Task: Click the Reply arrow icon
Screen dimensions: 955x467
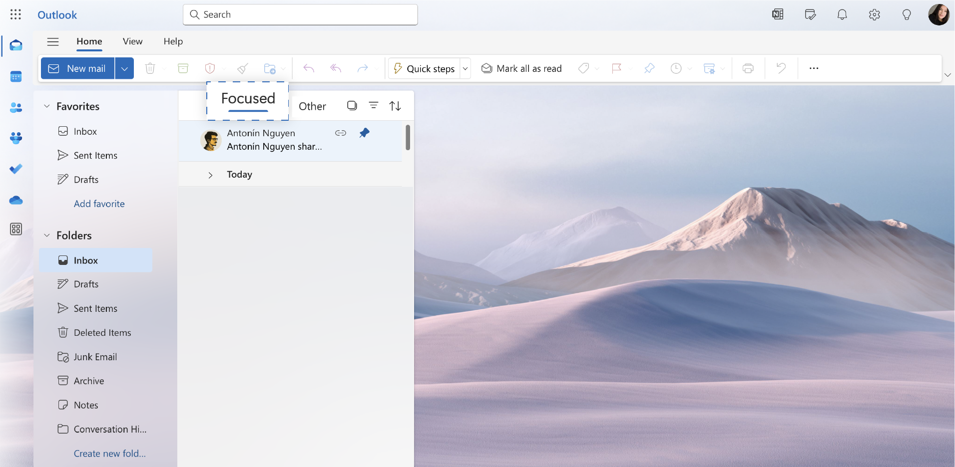Action: (309, 68)
